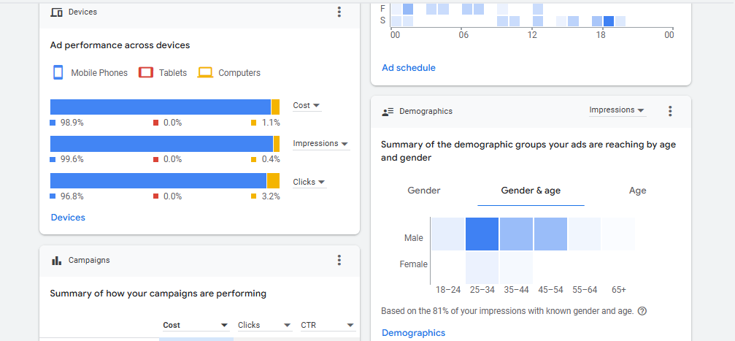
Task: Toggle Computers legend item
Action: 229,73
